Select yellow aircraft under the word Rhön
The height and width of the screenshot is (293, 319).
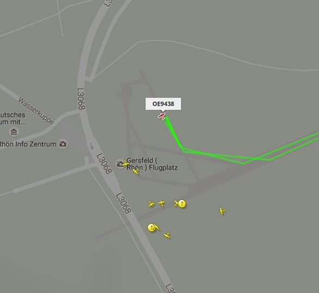136,171
